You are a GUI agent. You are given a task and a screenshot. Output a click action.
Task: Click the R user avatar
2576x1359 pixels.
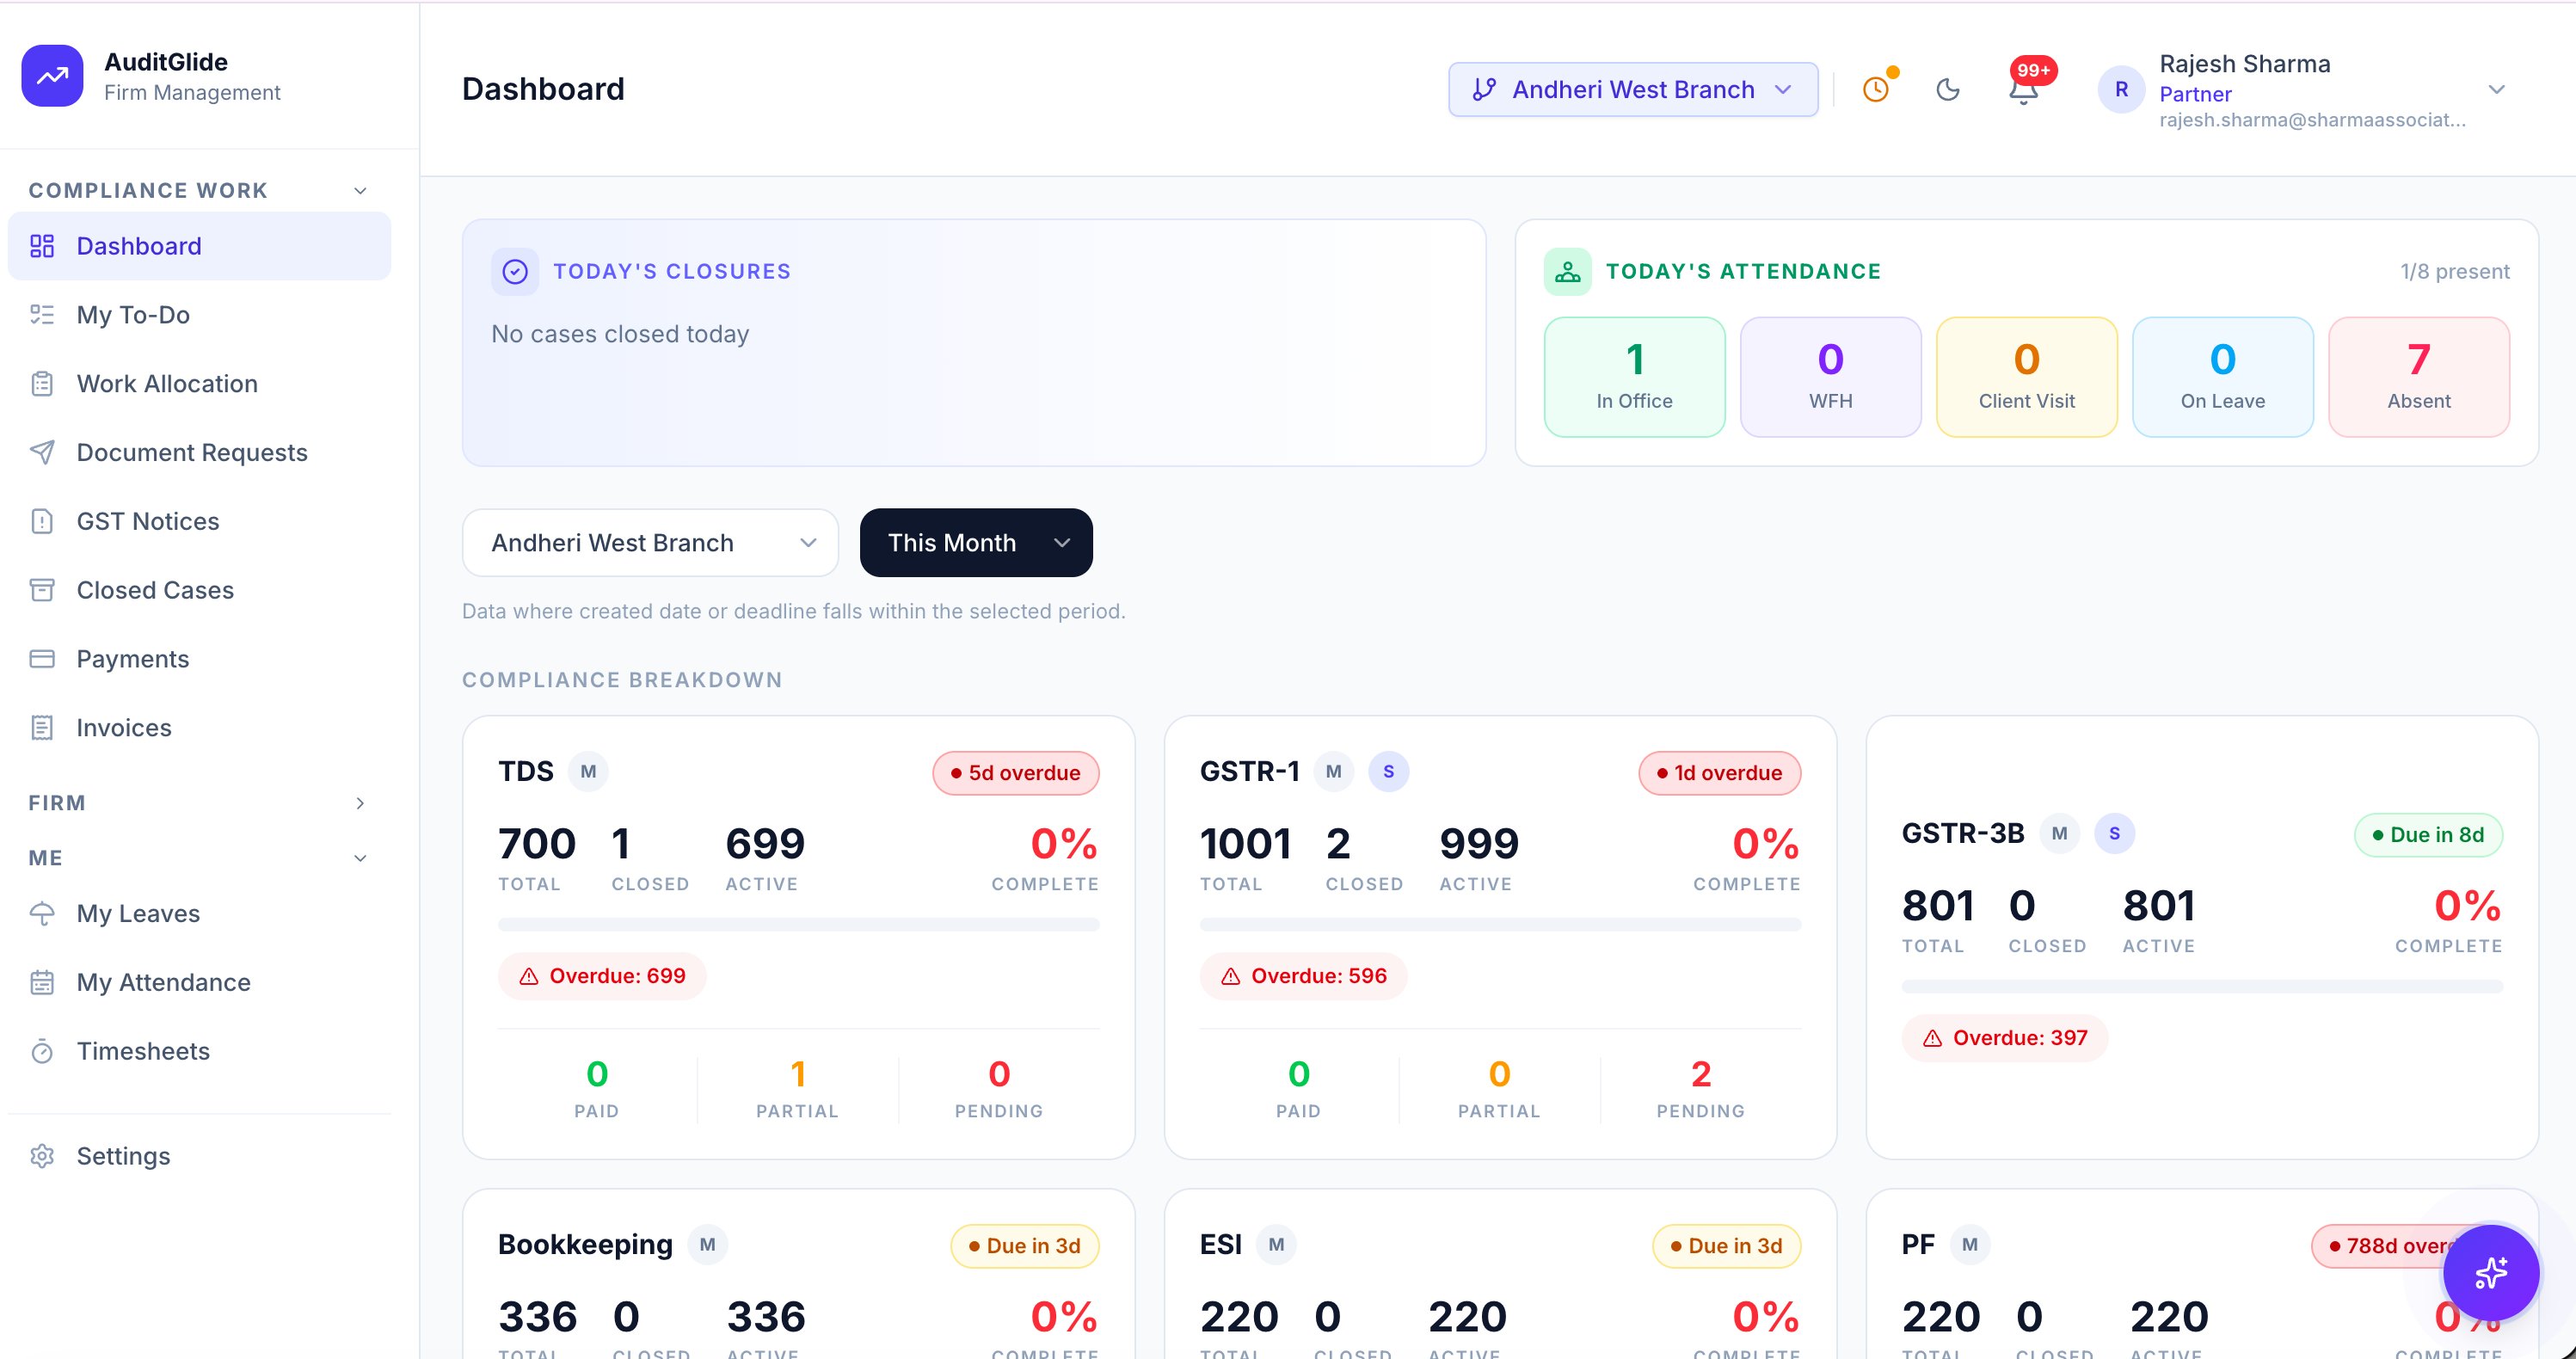point(2121,90)
